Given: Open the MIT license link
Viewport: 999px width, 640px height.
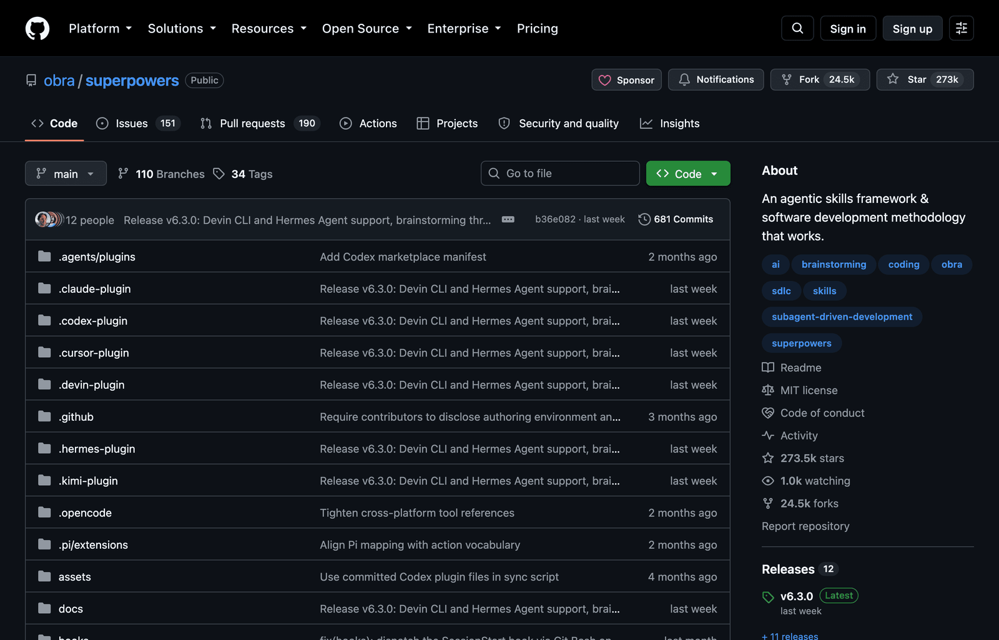Looking at the screenshot, I should pos(800,390).
